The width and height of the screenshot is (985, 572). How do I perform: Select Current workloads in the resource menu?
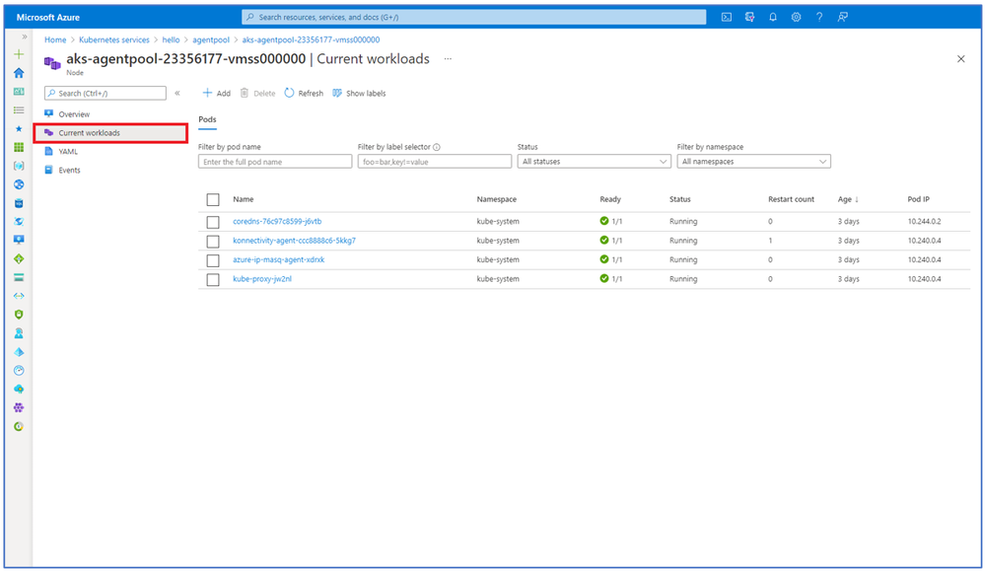[110, 132]
